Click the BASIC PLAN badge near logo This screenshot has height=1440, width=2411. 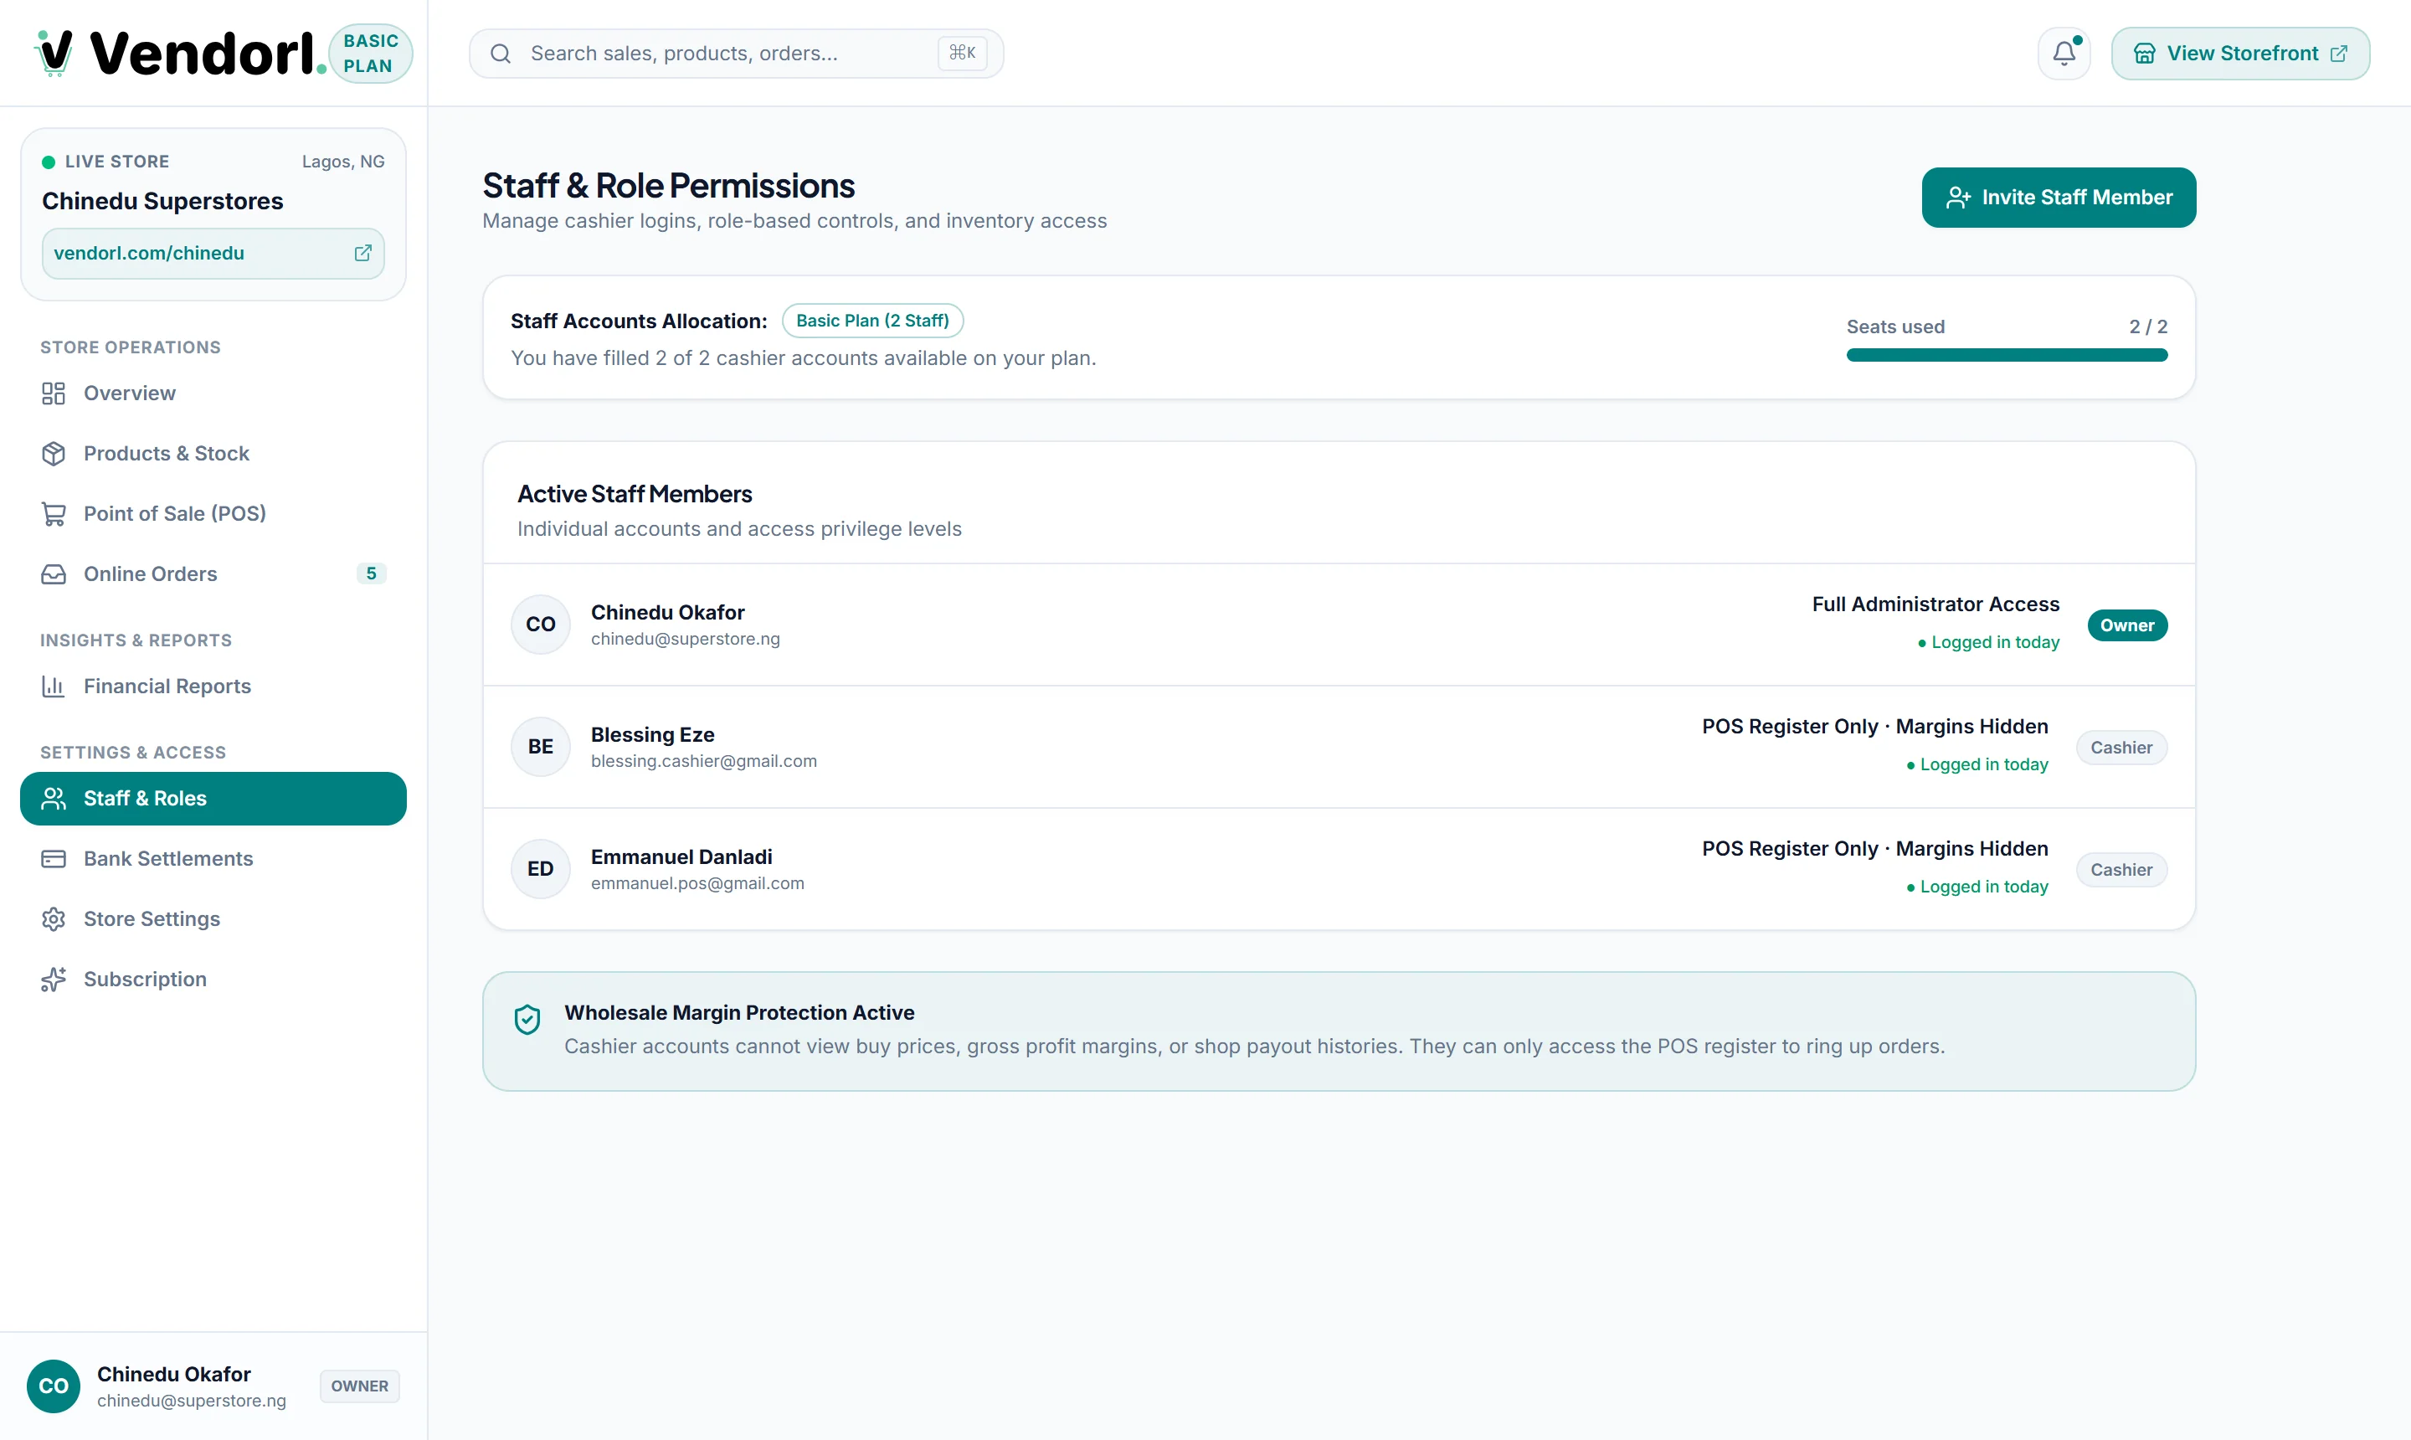tap(371, 54)
